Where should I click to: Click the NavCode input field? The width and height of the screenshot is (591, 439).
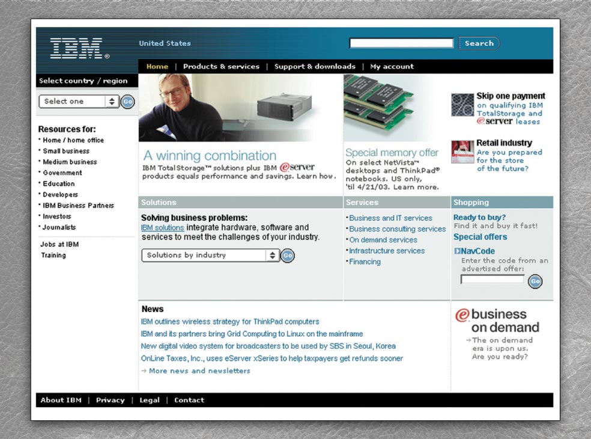pos(492,279)
